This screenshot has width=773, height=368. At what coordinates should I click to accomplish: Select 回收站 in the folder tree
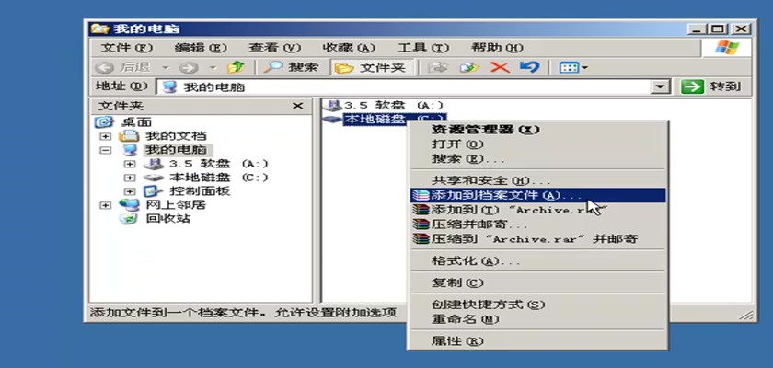(167, 219)
